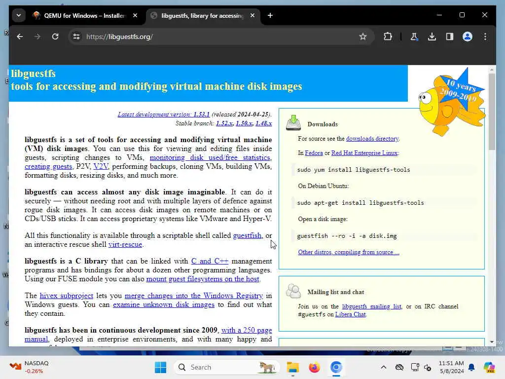Click the Chrome taskbar icon
This screenshot has width=505, height=379.
(x=336, y=367)
